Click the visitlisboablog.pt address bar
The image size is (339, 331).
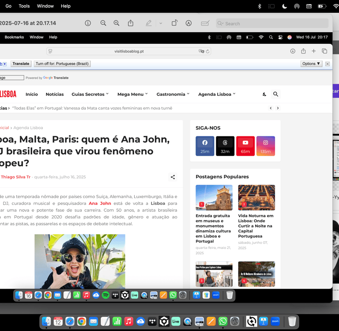tap(129, 51)
